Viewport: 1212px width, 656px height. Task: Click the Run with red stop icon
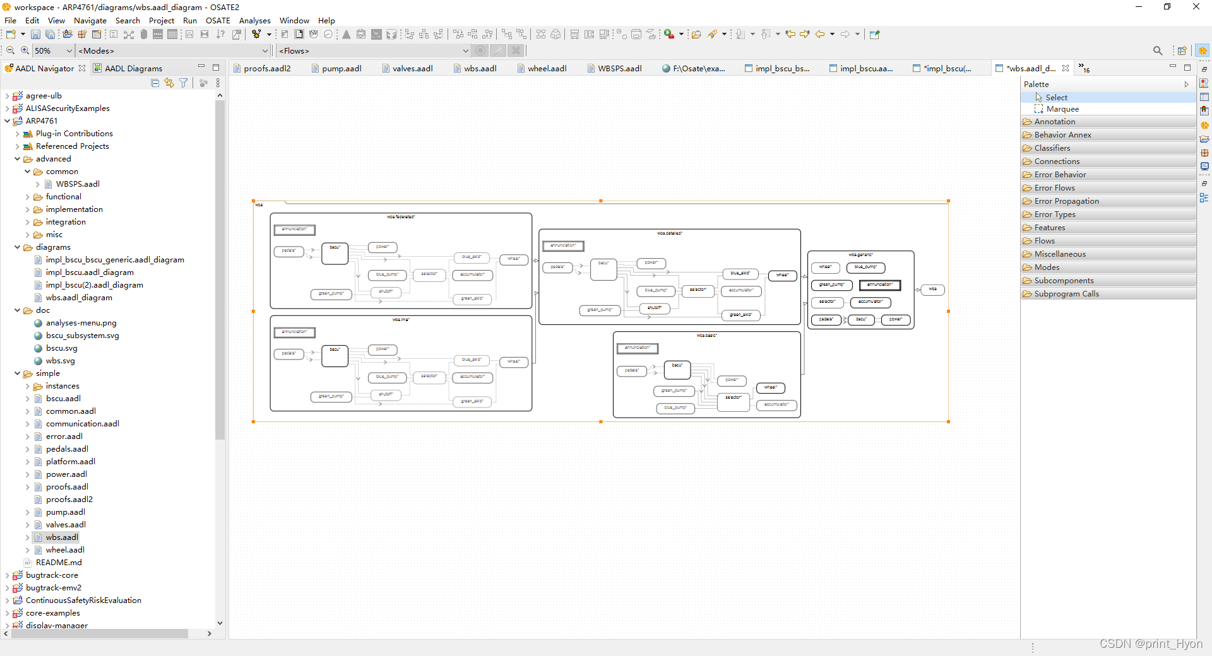[669, 34]
